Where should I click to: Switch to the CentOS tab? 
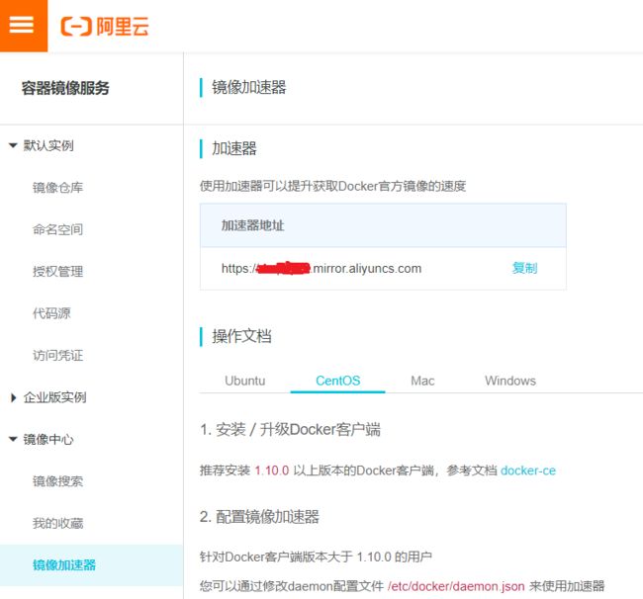pos(338,381)
